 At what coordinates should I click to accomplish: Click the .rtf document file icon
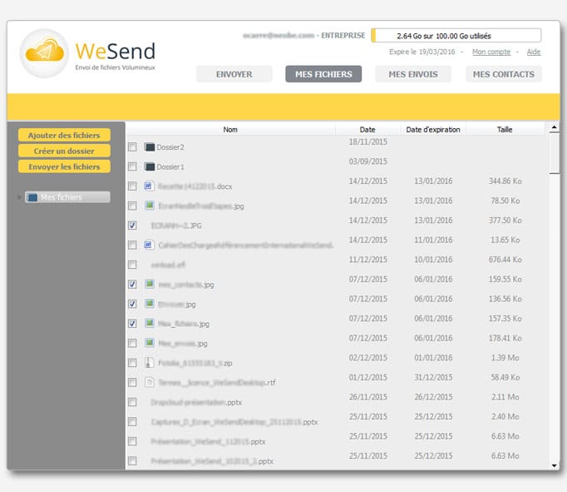click(150, 382)
